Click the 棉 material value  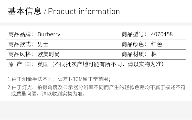tap(154, 54)
